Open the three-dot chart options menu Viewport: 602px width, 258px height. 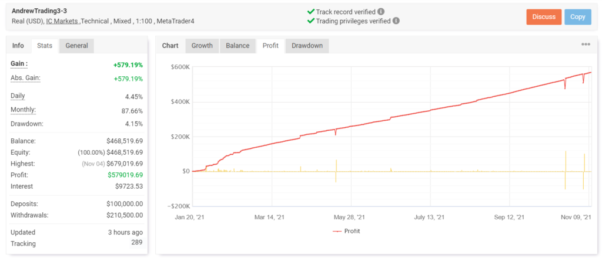pos(586,45)
